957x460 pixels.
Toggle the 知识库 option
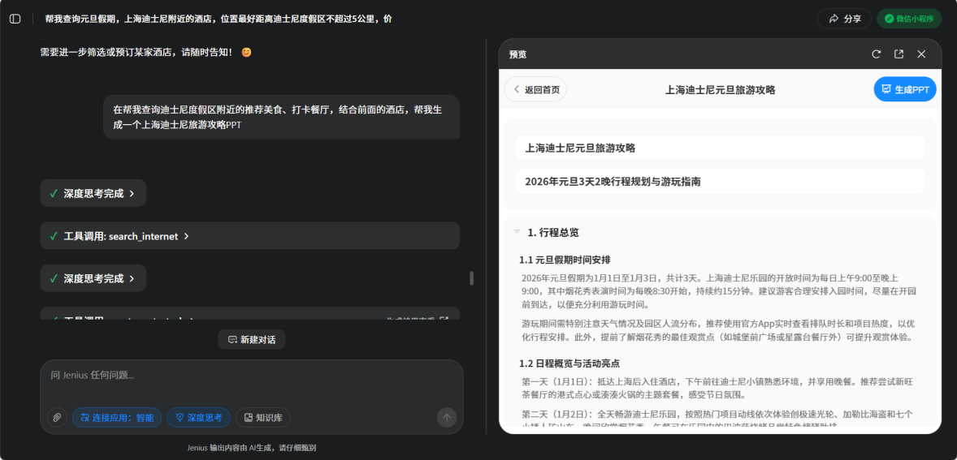(262, 418)
